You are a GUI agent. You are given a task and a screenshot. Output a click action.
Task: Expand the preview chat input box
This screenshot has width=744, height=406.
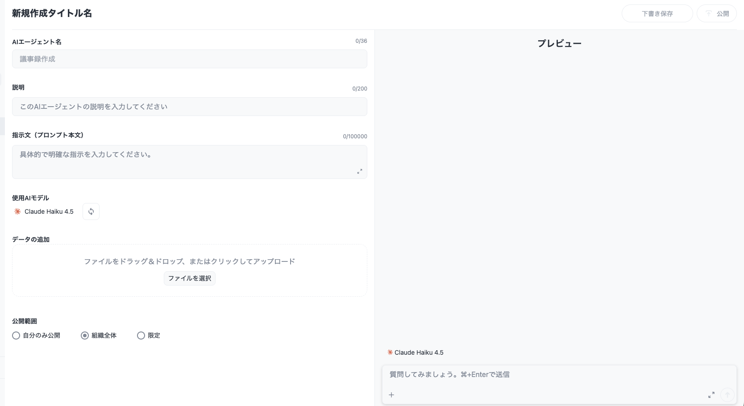pyautogui.click(x=711, y=395)
